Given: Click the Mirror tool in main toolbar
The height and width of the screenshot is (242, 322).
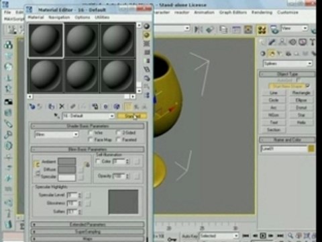Looking at the screenshot, I should (198, 30).
